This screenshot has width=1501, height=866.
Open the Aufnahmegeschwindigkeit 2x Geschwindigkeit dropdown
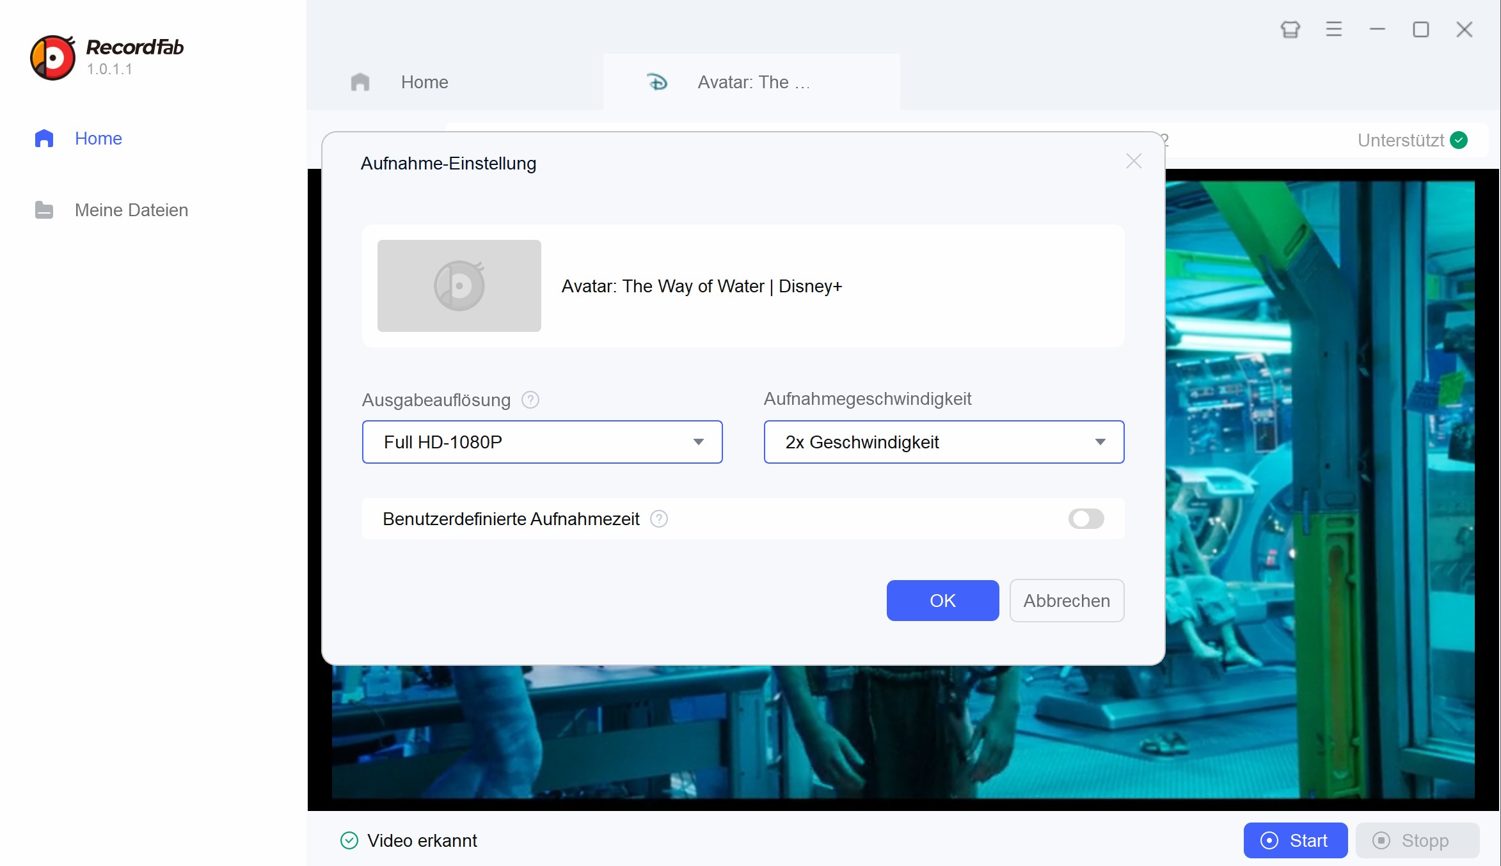click(944, 442)
